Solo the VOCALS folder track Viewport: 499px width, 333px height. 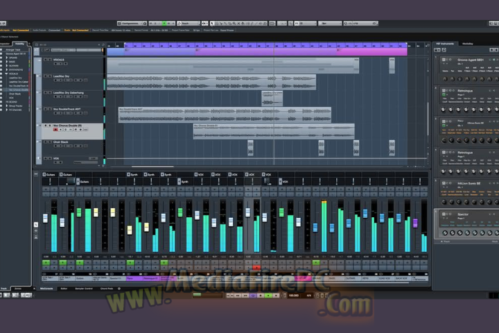tap(50, 60)
